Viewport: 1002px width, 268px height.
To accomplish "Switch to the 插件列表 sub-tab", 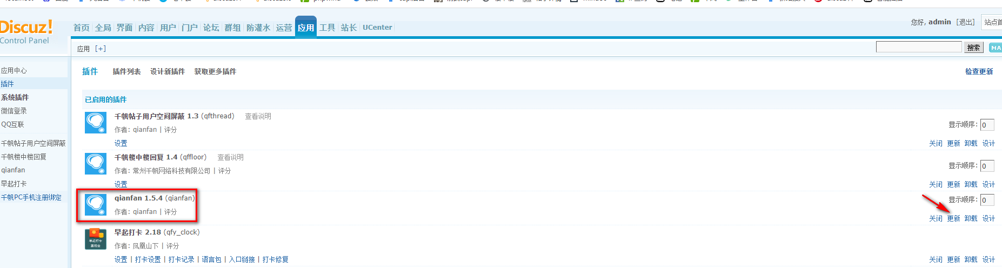I will [126, 71].
